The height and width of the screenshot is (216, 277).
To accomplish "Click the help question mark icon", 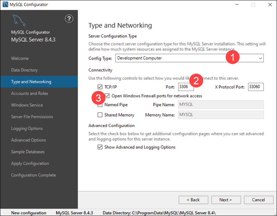I will click(69, 19).
